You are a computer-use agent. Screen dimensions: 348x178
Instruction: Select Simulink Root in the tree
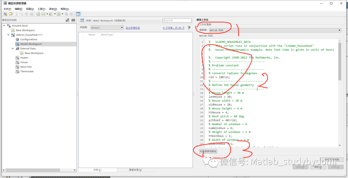tap(20, 25)
